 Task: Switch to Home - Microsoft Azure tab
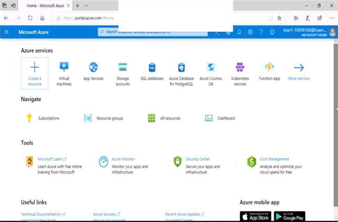[x=45, y=6]
